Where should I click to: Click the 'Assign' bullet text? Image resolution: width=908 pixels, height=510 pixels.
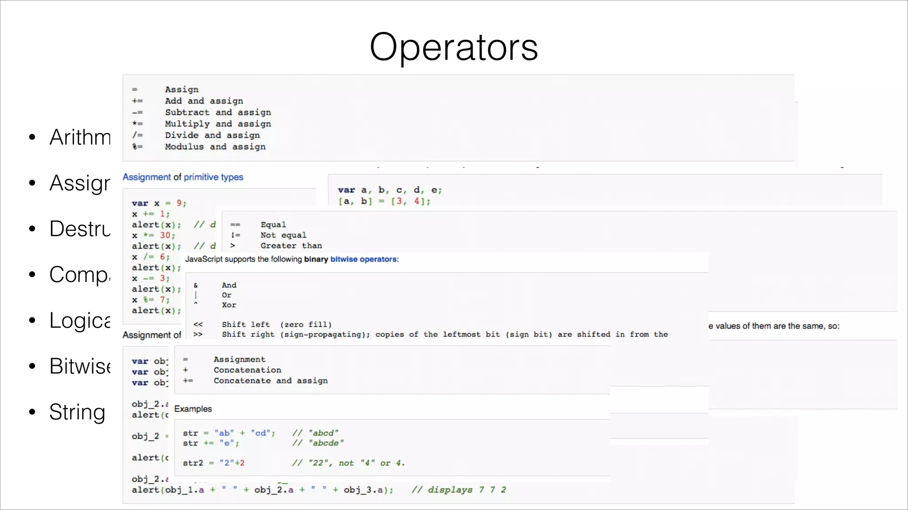coord(80,183)
